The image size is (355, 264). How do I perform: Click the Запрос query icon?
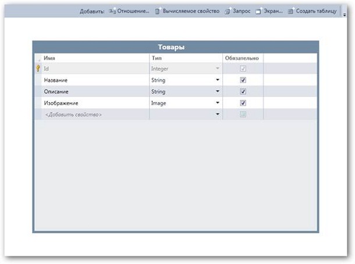point(228,11)
